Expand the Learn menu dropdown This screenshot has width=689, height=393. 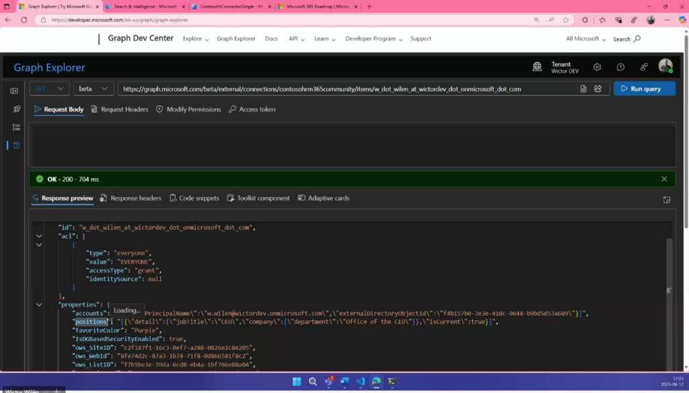click(325, 38)
